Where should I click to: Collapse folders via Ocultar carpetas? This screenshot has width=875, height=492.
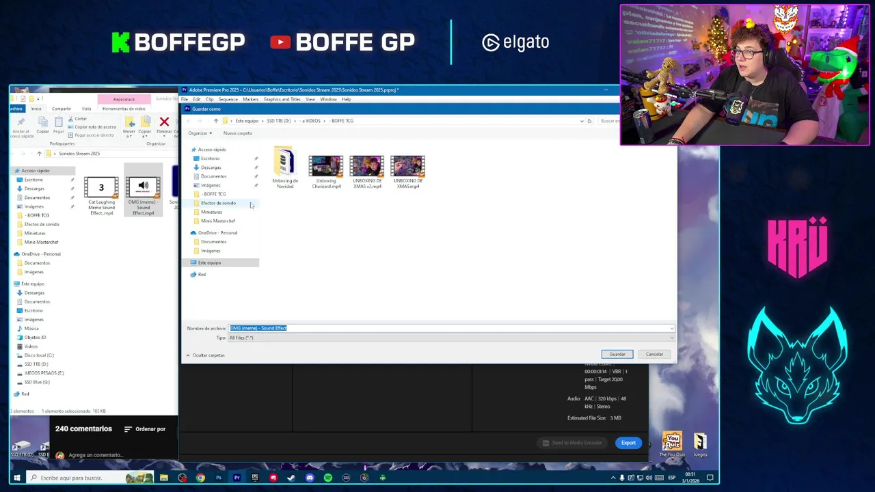[x=205, y=355]
